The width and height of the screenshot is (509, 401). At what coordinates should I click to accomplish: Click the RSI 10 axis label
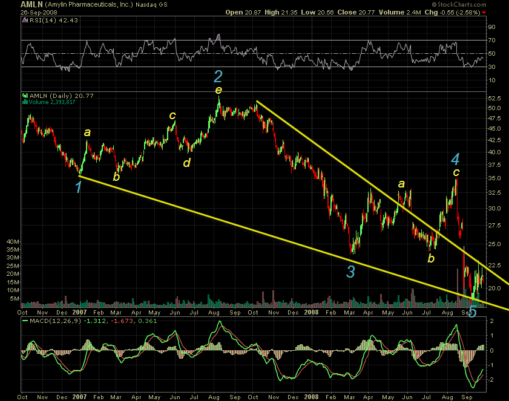tap(491, 80)
